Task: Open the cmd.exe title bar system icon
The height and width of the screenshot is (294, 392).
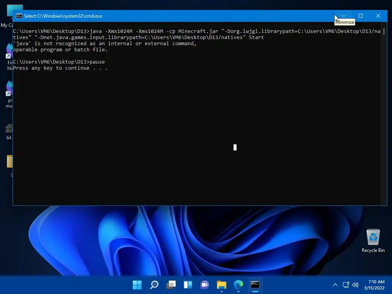Action: click(19, 16)
